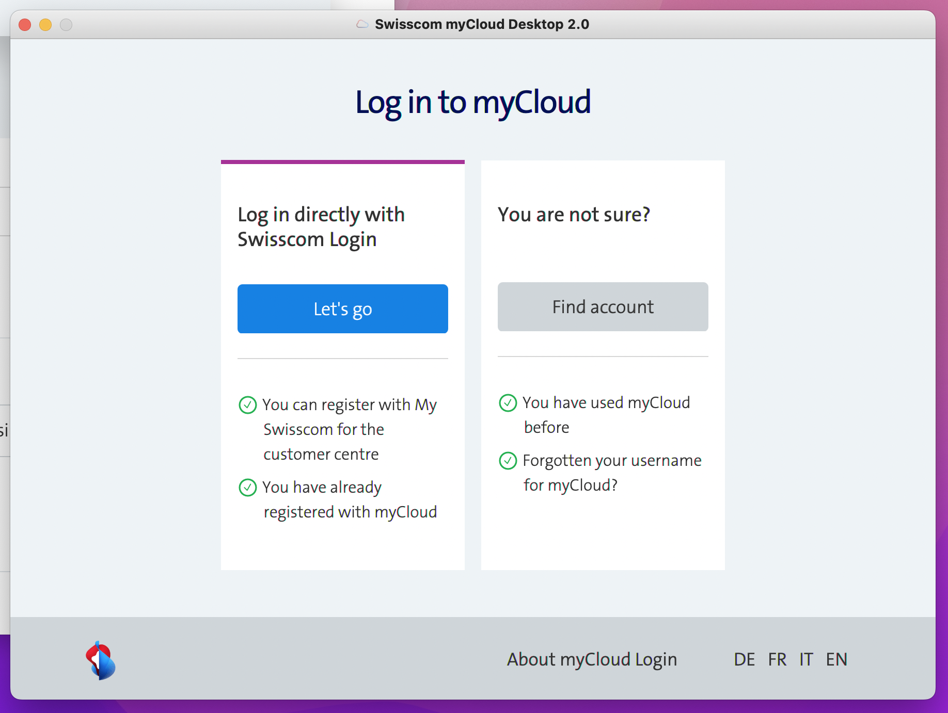Screen dimensions: 948x713
Task: Open the About myCloud Login link
Action: click(591, 659)
